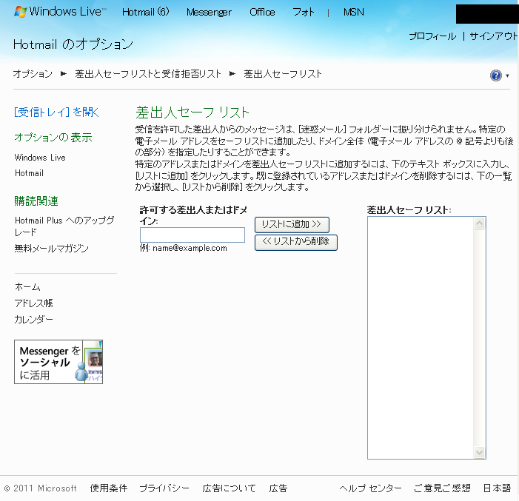Select Windows Live options in sidebar

coord(40,158)
